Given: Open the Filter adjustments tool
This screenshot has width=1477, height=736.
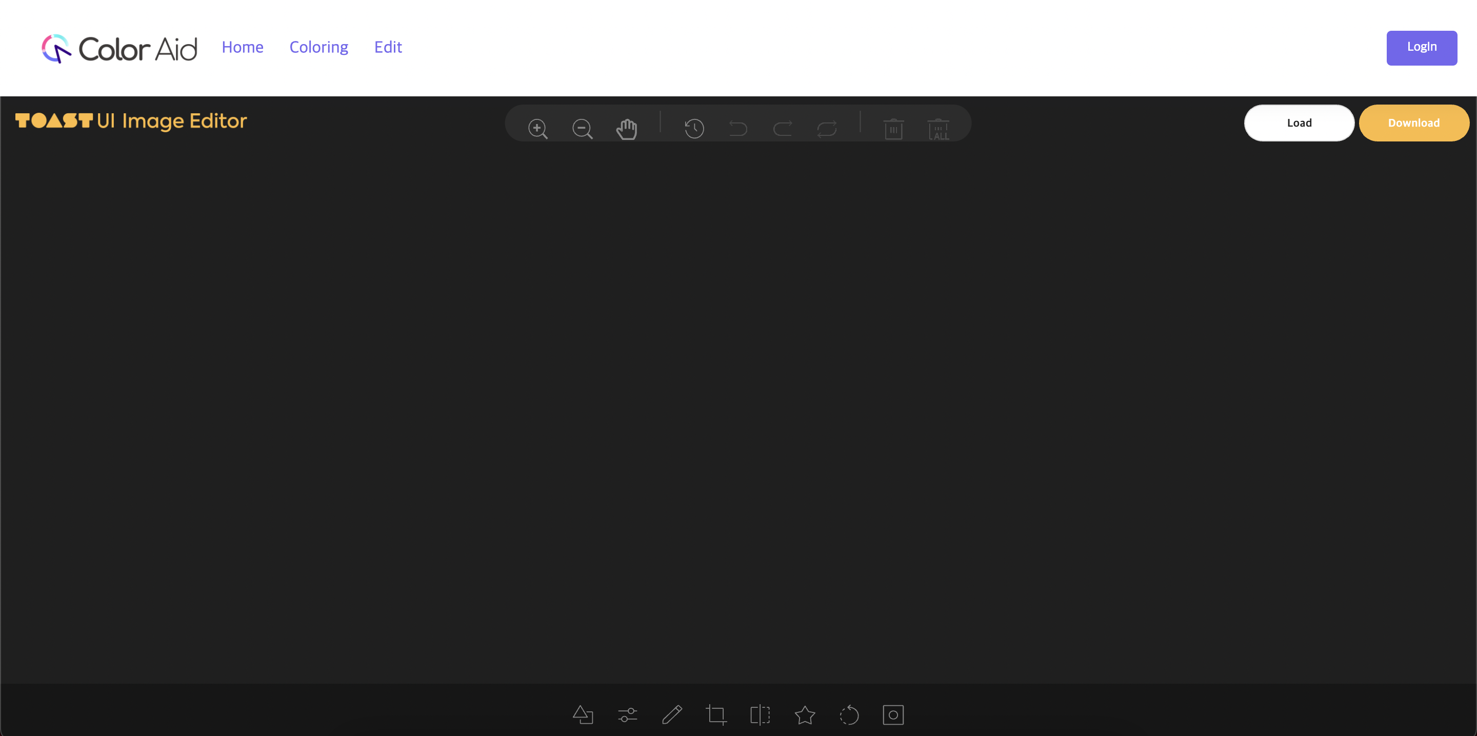Looking at the screenshot, I should [x=627, y=715].
